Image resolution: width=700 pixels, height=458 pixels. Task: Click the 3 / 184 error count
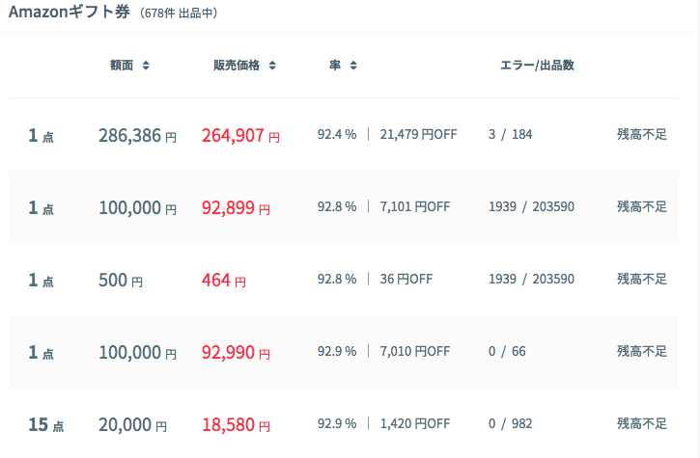[510, 134]
